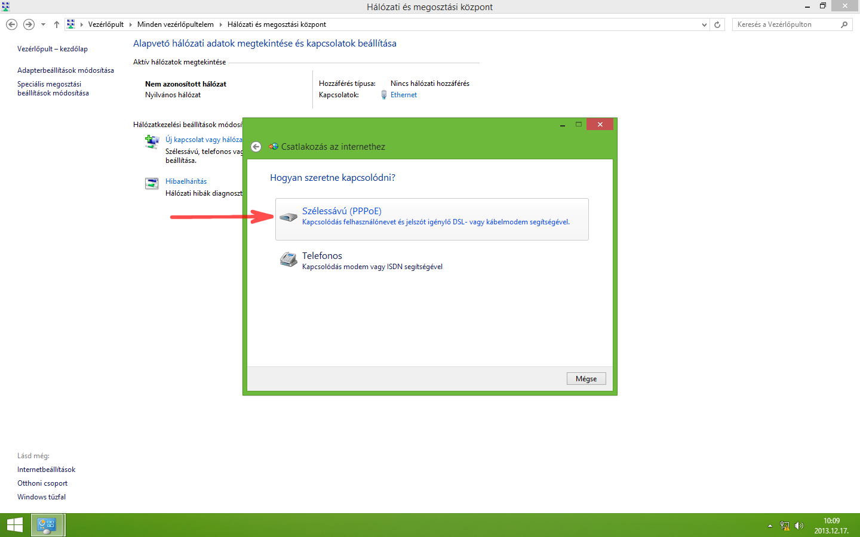Navigate up one level with the up arrow
The height and width of the screenshot is (537, 860).
coord(56,24)
